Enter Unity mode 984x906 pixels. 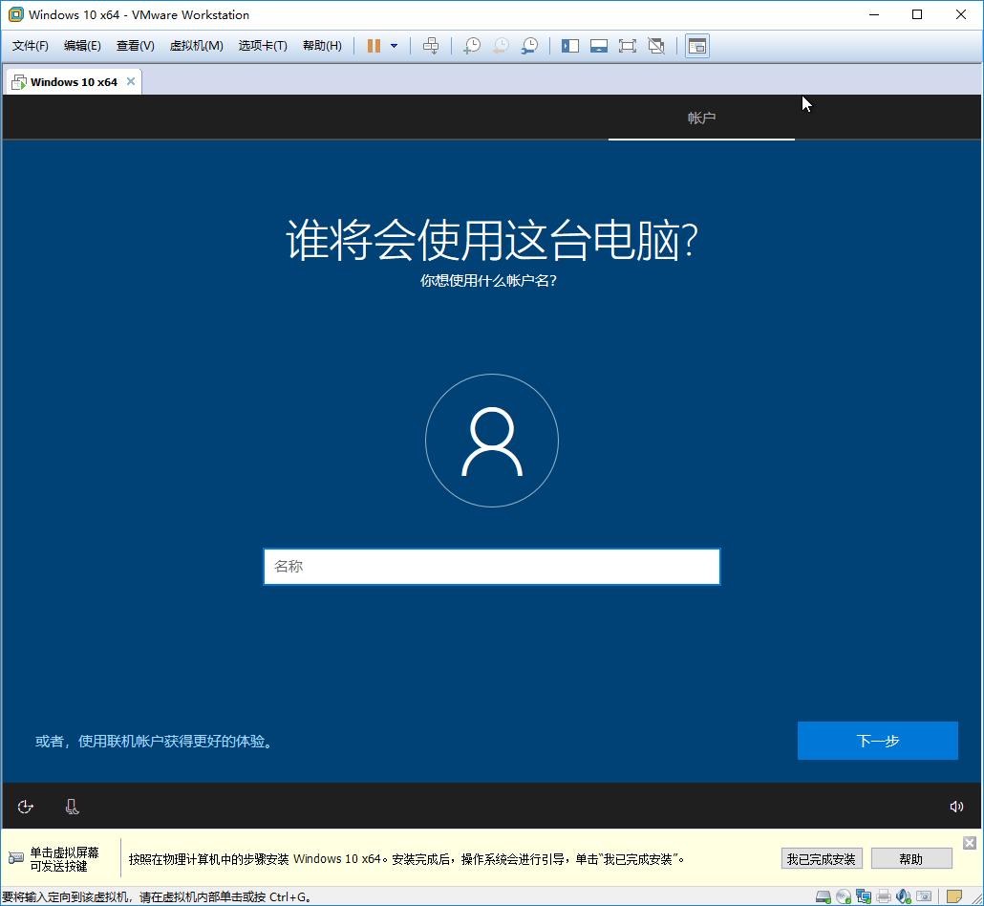[656, 45]
